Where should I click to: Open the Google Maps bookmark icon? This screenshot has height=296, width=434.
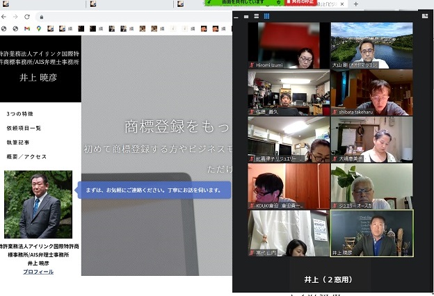(39, 28)
